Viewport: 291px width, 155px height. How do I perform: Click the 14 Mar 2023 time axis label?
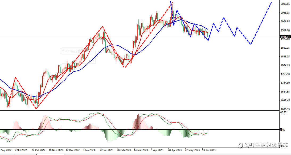141,150
